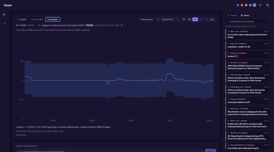Open Nvidia built a $5 trillion company article
Image resolution: width=274 pixels, height=152 pixels.
[x=248, y=124]
